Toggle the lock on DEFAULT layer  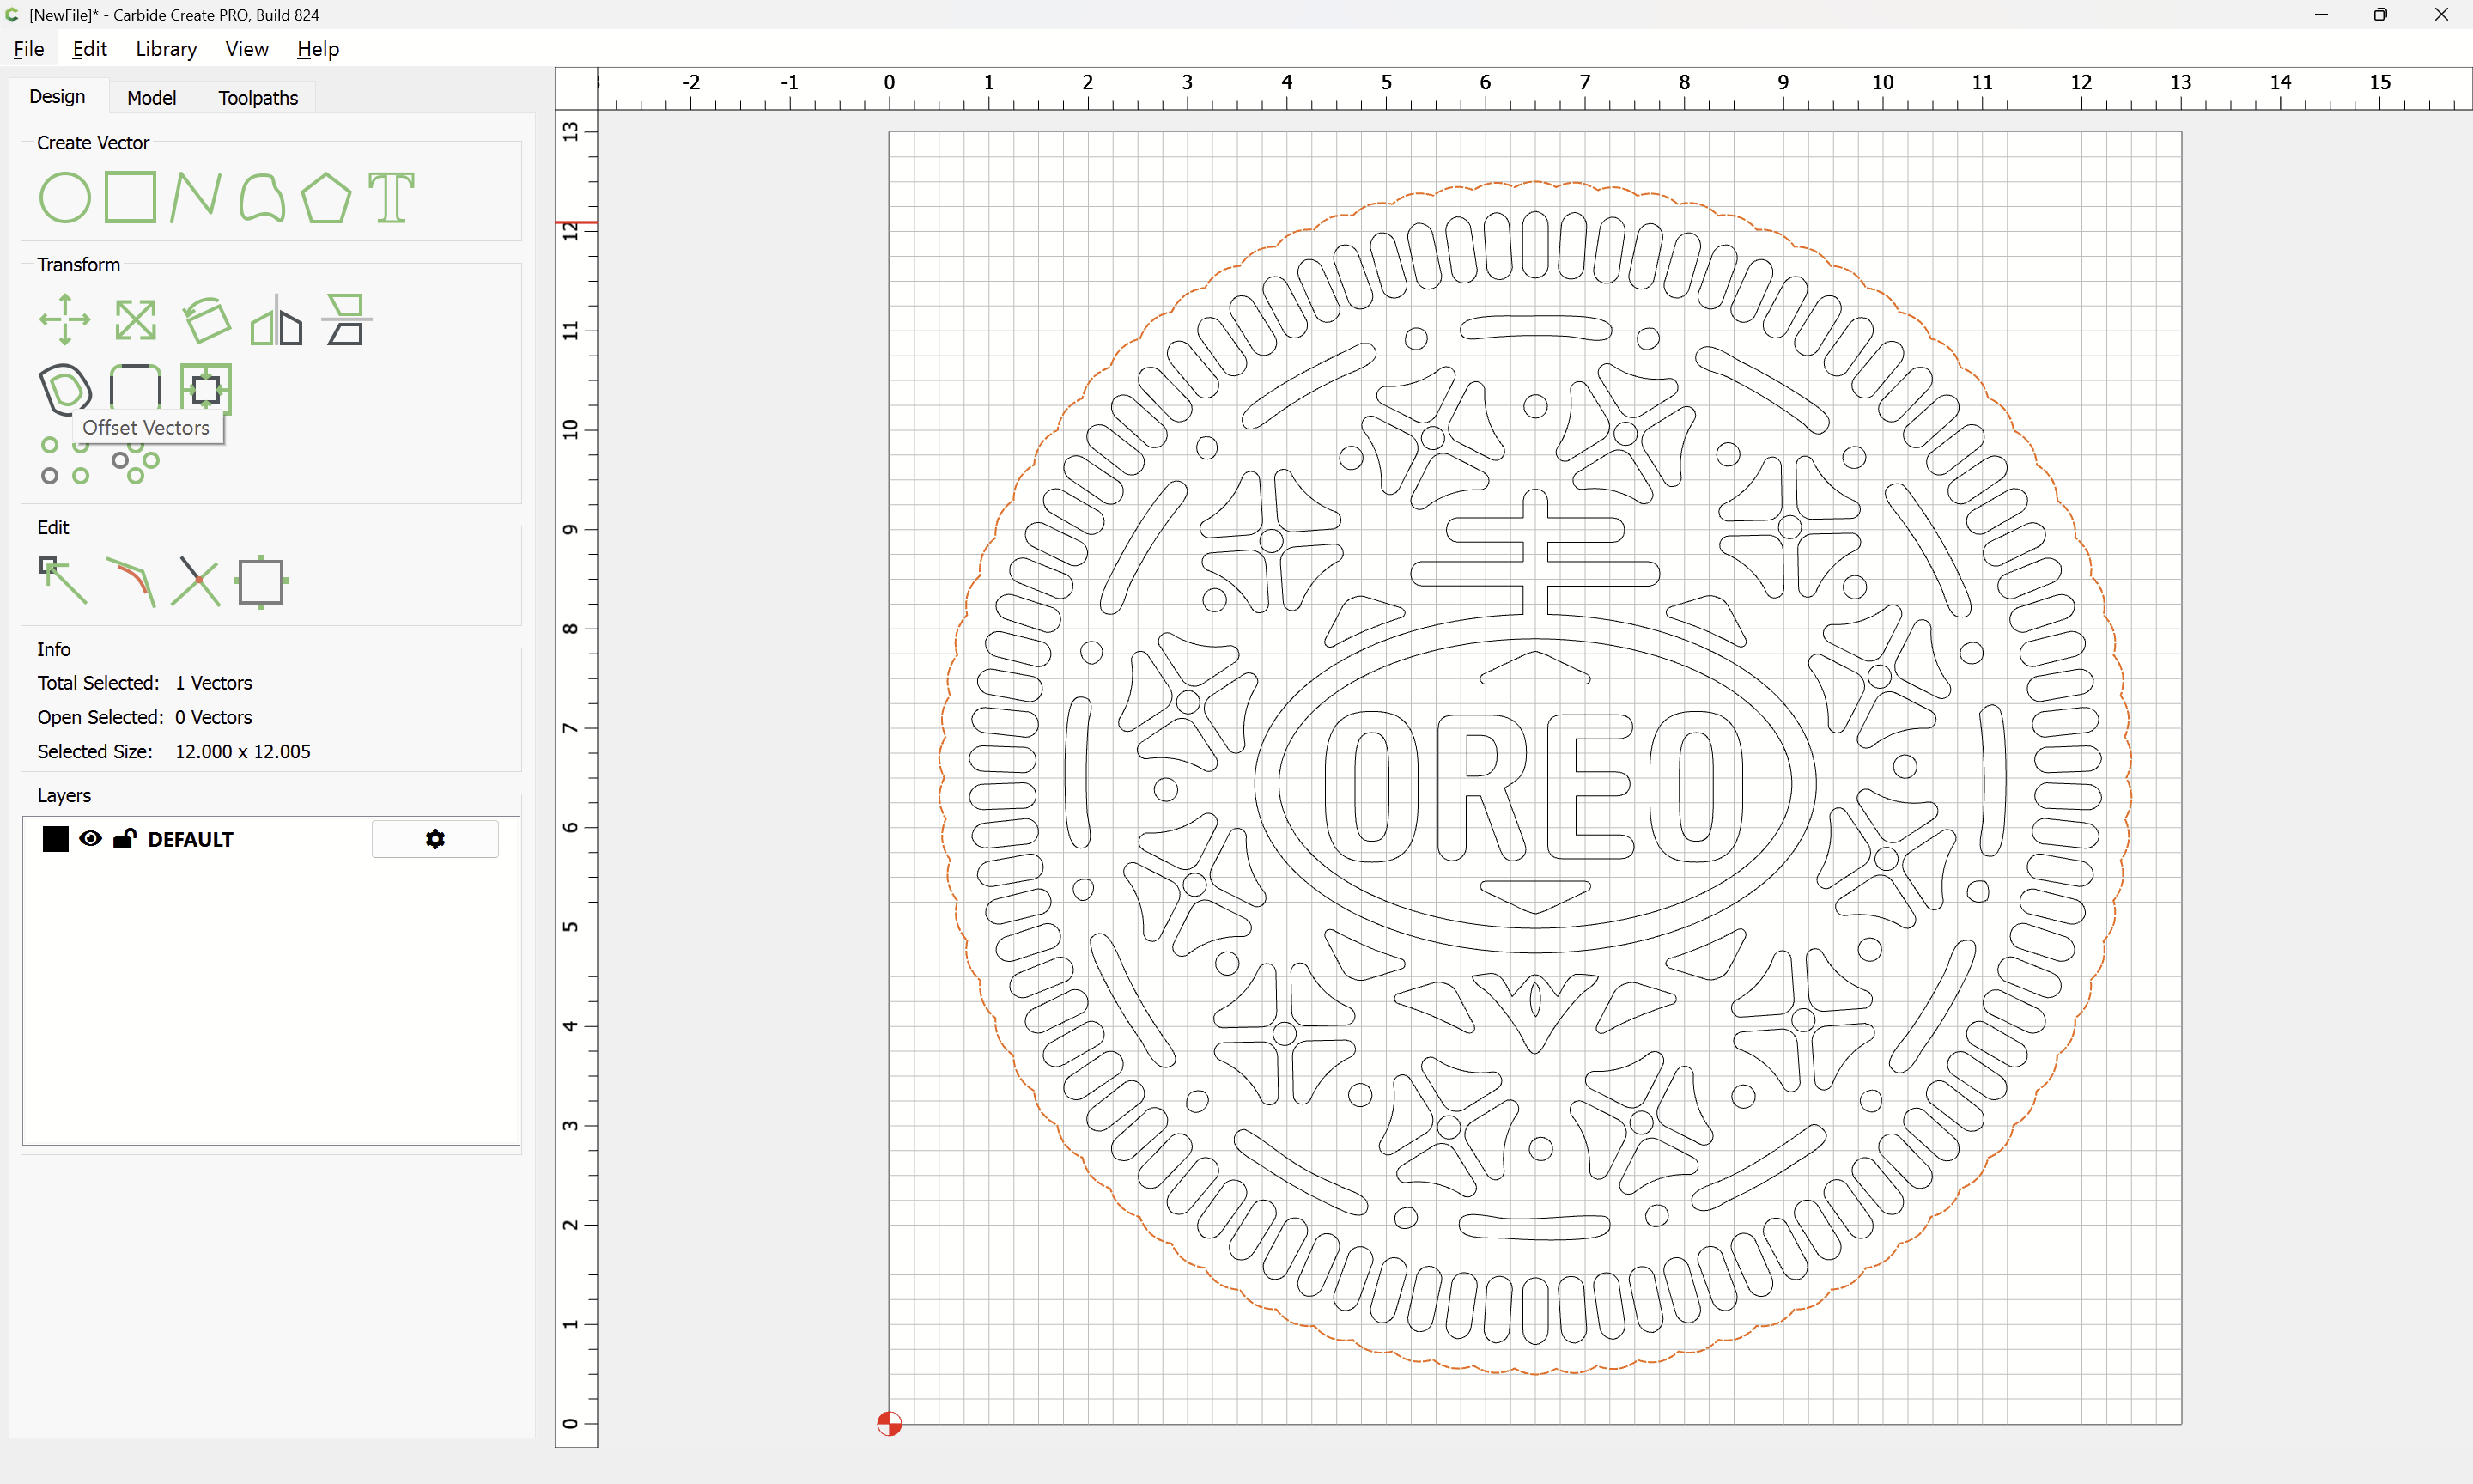tap(124, 839)
